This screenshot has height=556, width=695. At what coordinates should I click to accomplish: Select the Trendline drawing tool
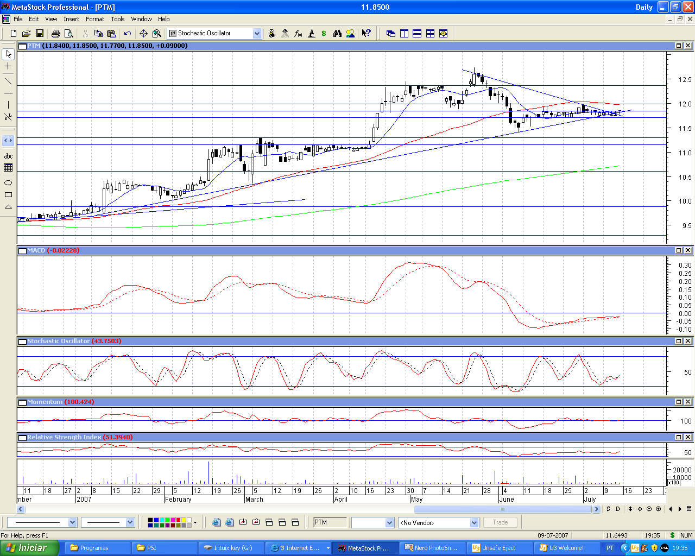click(8, 81)
